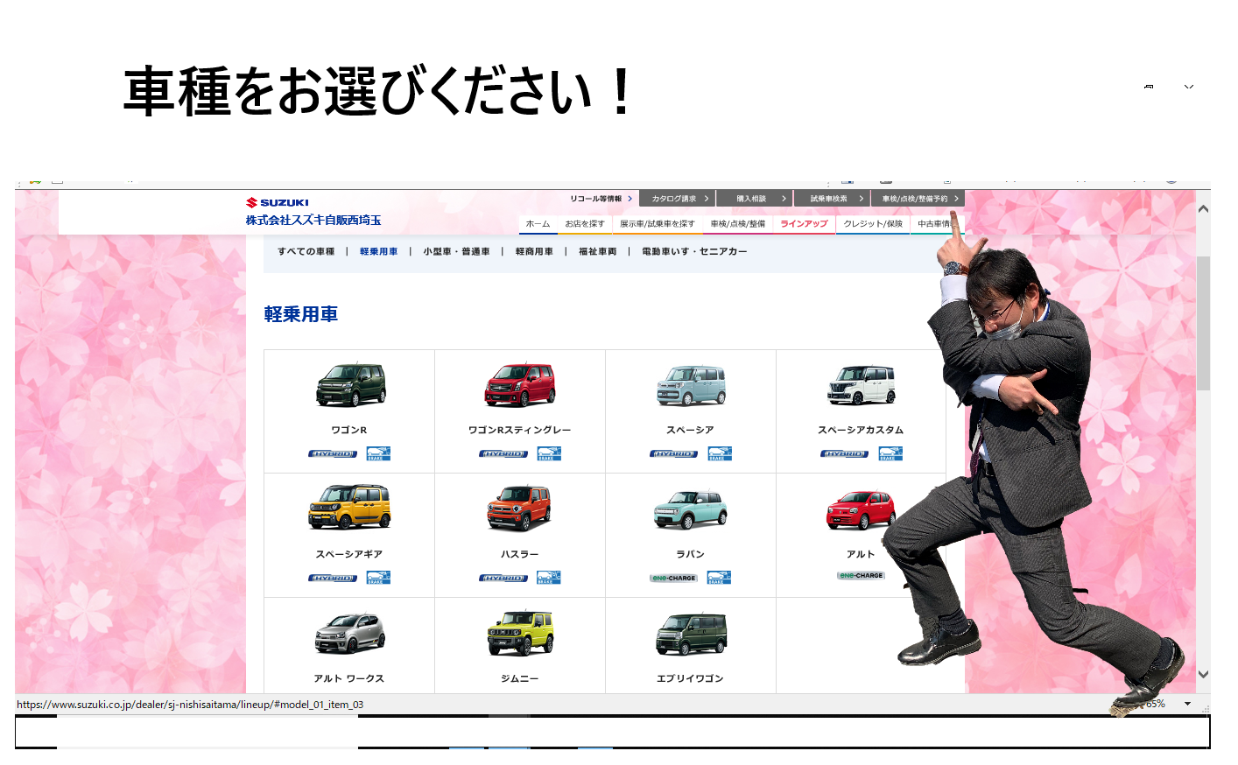The width and height of the screenshot is (1238, 765).
Task: Filter by 福祉車両
Action: click(x=598, y=251)
